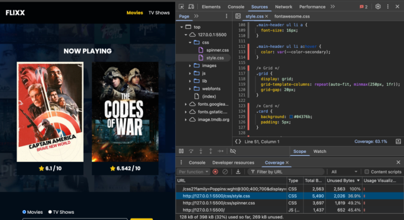Close the Coverage drawer tab

coord(287,163)
